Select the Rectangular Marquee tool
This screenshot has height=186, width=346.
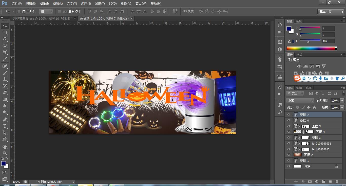tap(5, 33)
